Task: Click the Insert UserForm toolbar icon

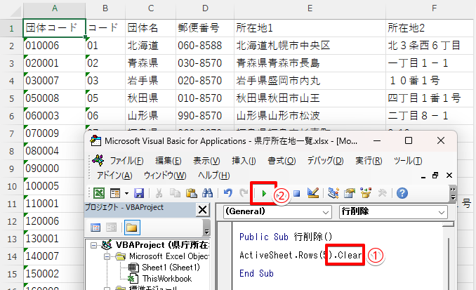Action: 115,193
